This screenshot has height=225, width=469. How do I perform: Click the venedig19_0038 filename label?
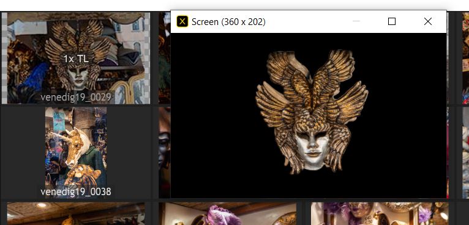click(x=76, y=191)
